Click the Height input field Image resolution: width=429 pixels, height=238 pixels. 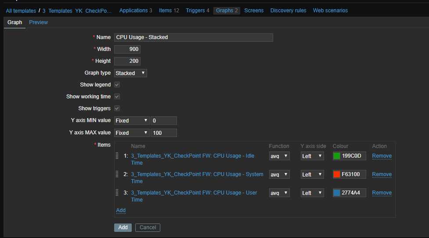point(127,61)
